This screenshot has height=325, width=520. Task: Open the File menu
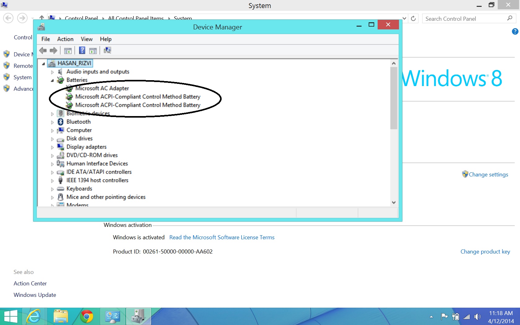pyautogui.click(x=46, y=39)
